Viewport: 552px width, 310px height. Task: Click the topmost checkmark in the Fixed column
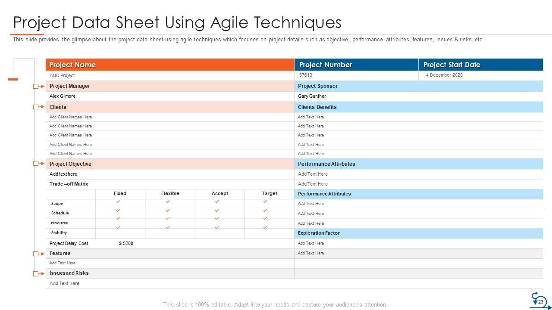pyautogui.click(x=118, y=201)
